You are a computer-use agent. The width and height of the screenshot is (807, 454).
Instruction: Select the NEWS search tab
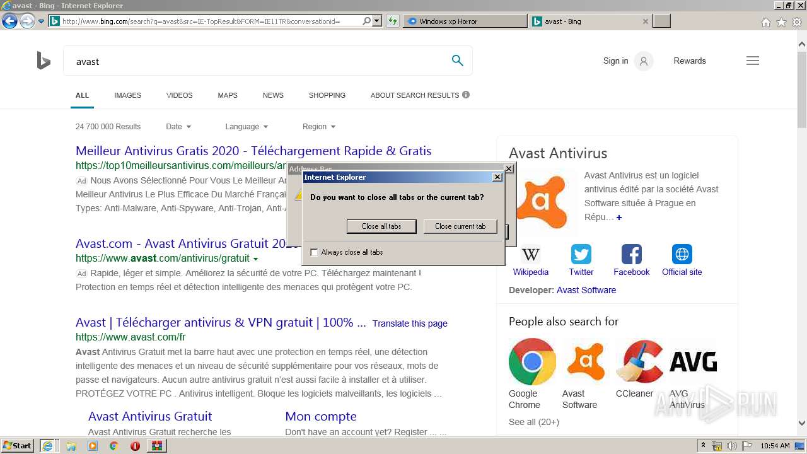pyautogui.click(x=273, y=95)
